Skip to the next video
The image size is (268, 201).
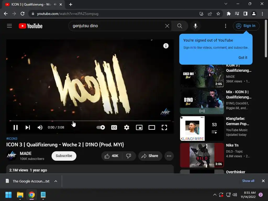tap(28, 127)
